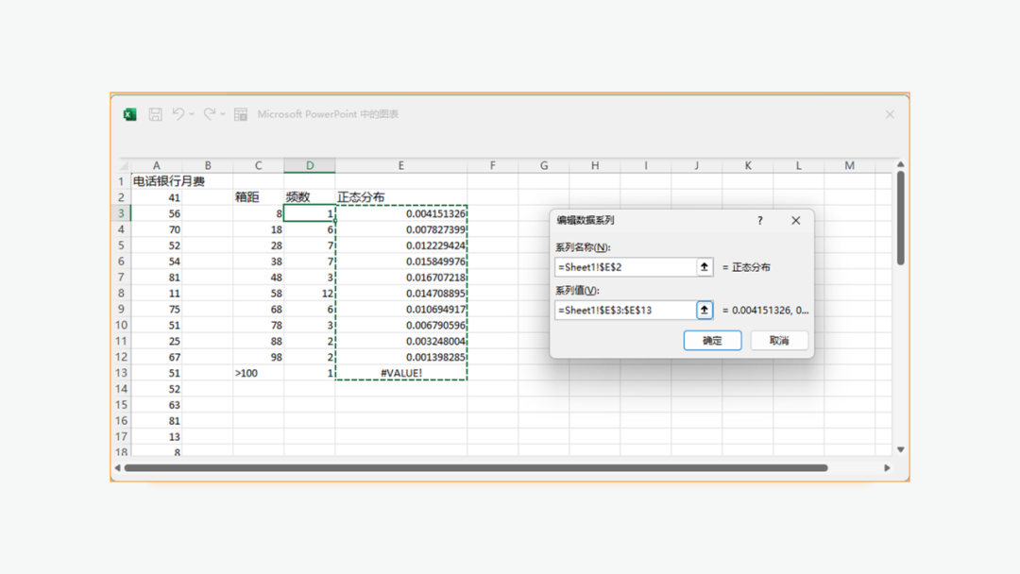Screen dimensions: 1020x574
Task: Click cell with value 0.016707218
Action: (x=400, y=278)
